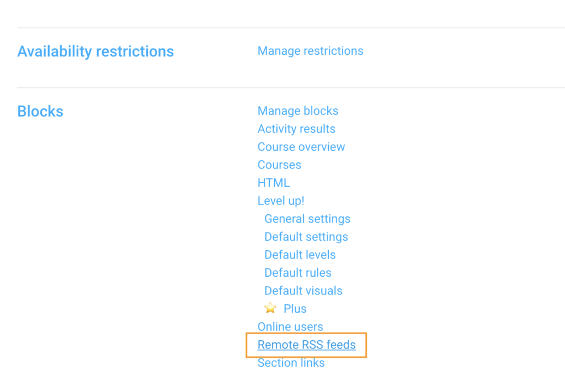
Task: Open the Default levels page
Action: coord(300,255)
